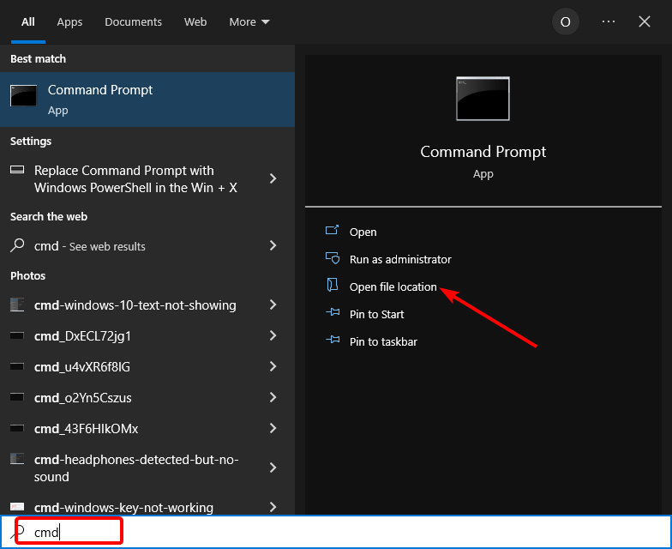The width and height of the screenshot is (672, 549).
Task: Click the keyboard icon beside Replace Command Prompt
Action: (x=17, y=170)
